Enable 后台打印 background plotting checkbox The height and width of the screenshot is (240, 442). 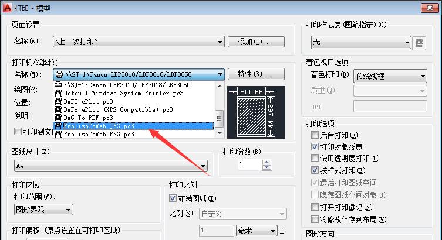point(315,135)
